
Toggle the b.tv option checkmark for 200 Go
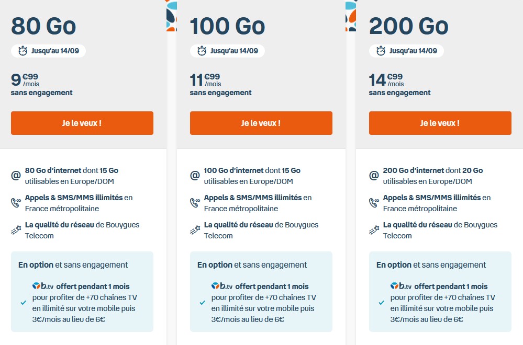tap(381, 303)
